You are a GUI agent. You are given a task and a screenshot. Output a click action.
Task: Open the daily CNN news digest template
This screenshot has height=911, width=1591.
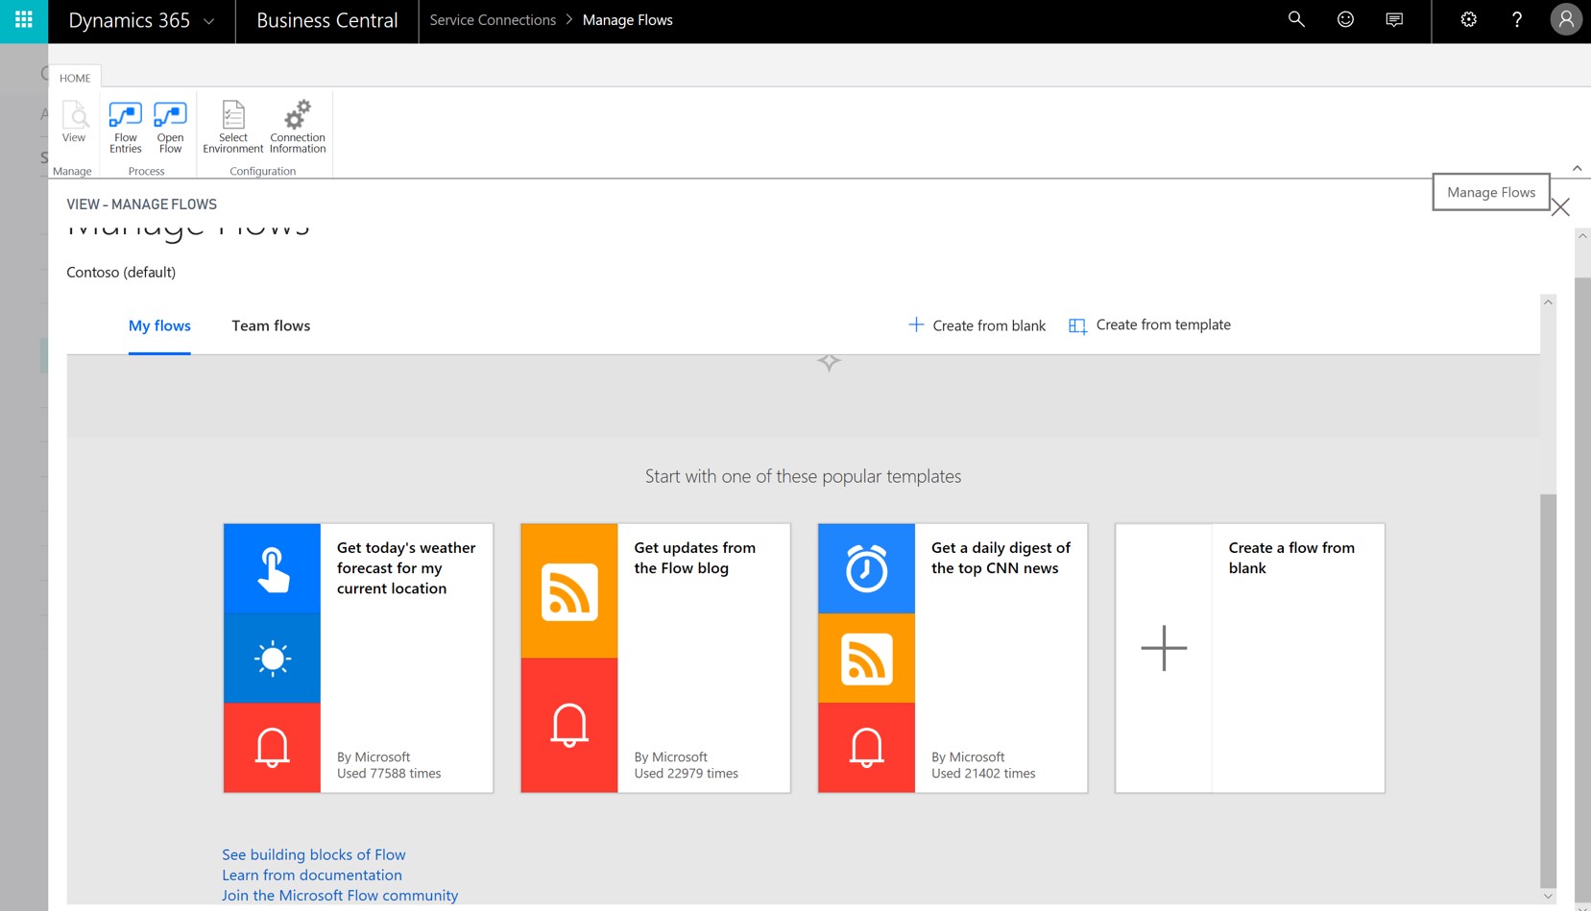pos(952,658)
